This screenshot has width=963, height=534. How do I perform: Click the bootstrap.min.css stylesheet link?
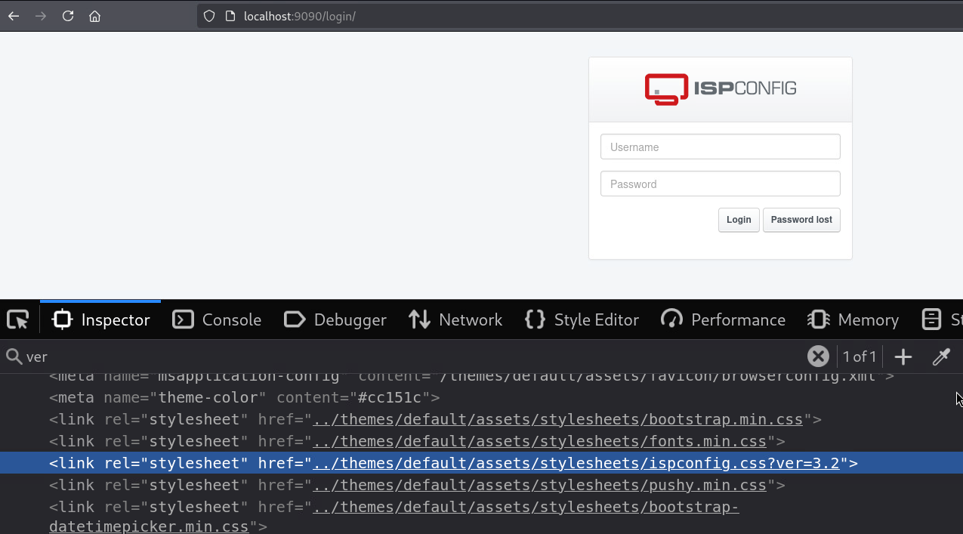[557, 419]
